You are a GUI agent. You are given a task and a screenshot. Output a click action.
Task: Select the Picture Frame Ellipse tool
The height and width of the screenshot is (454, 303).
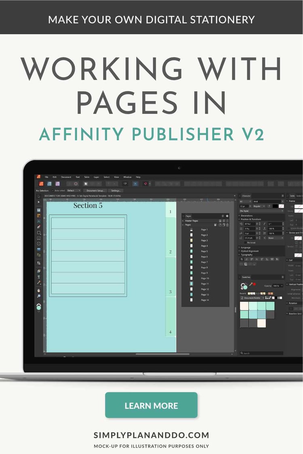tap(38, 243)
